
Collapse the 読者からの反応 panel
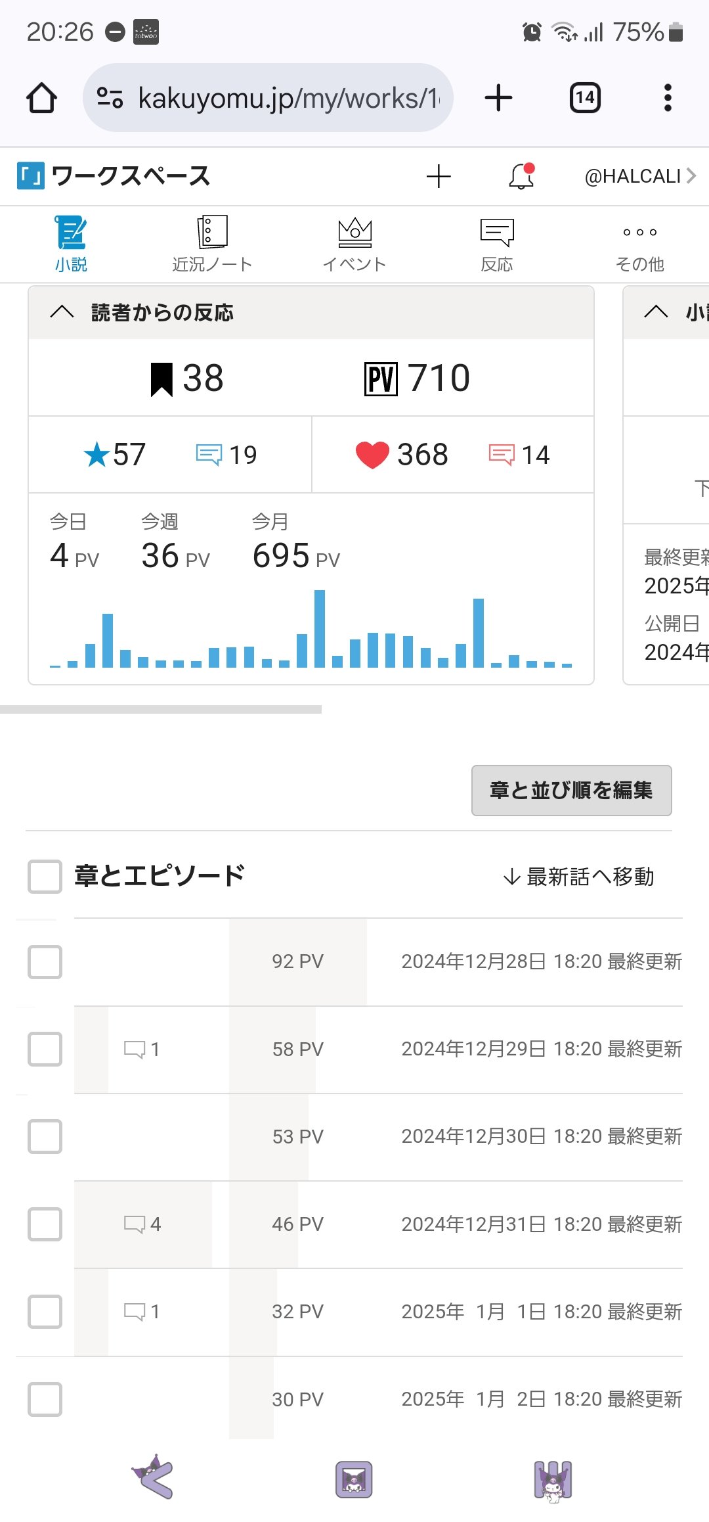pos(62,312)
